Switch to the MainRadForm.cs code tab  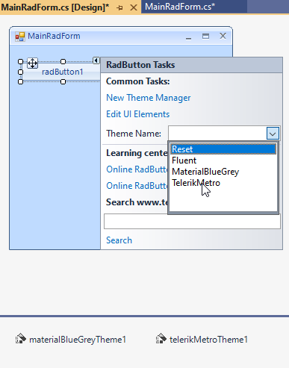(x=180, y=7)
